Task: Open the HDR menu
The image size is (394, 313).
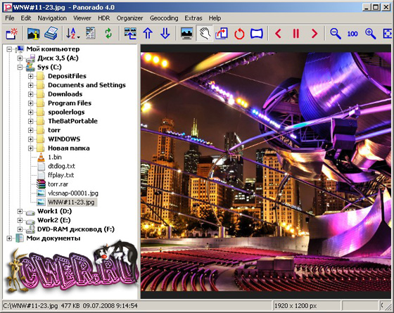Action: click(104, 18)
